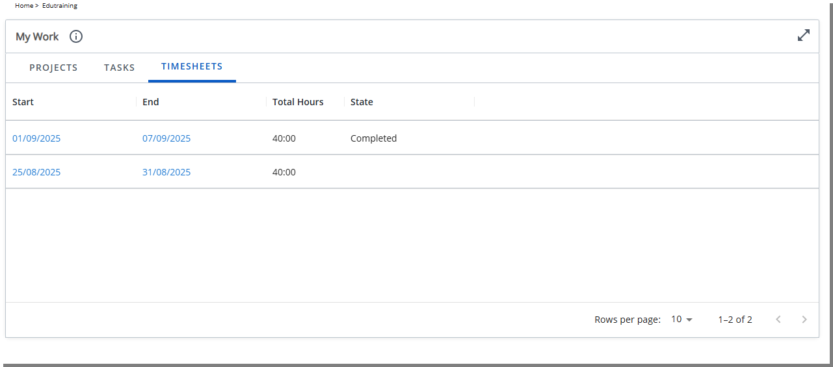Sort by the End column header
The width and height of the screenshot is (833, 367).
pos(151,102)
